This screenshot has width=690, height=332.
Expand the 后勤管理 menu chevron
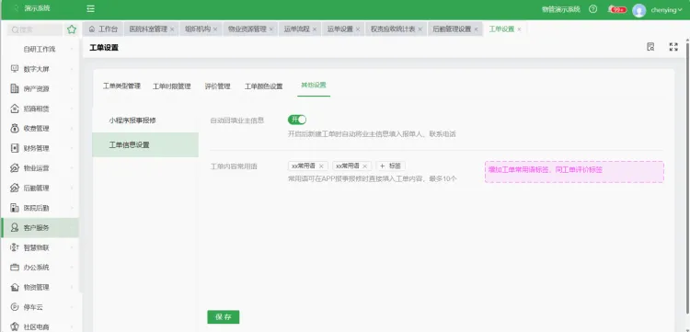click(x=72, y=188)
